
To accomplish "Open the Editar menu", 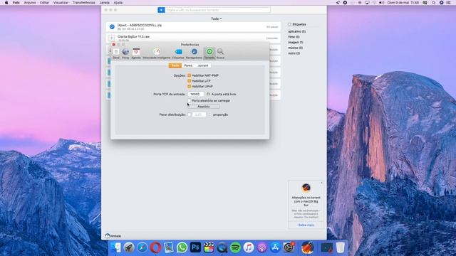I will [x=44, y=3].
